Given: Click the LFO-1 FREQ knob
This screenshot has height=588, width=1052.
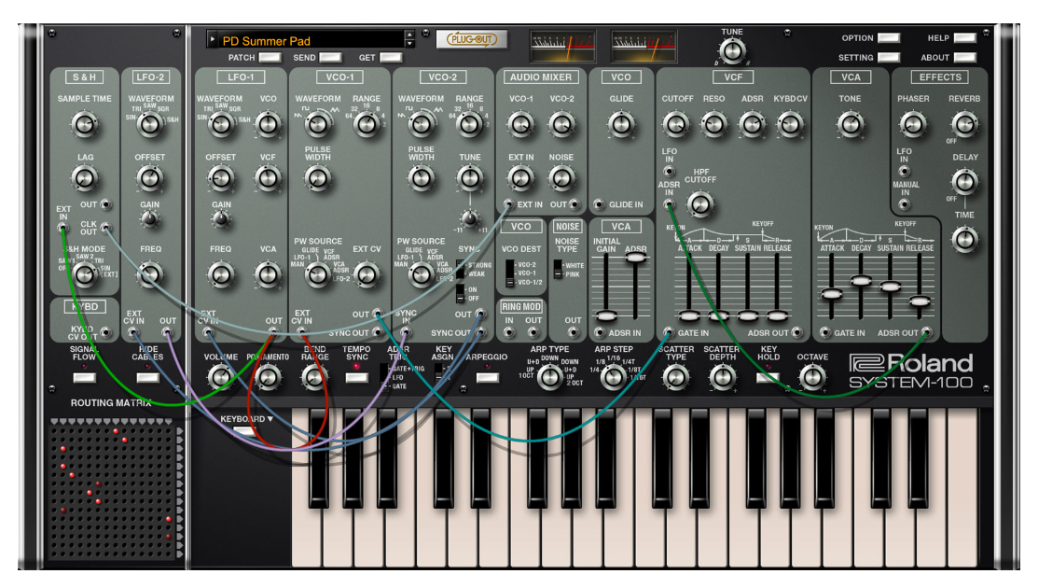Looking at the screenshot, I should [x=221, y=273].
